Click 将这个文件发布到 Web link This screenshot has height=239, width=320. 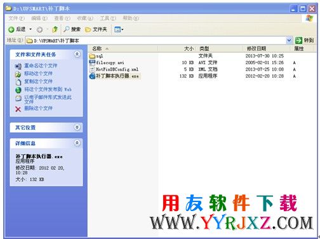(x=48, y=90)
